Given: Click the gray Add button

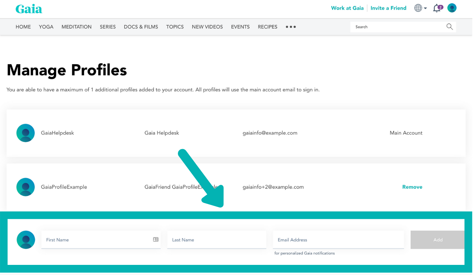Looking at the screenshot, I should tap(438, 240).
